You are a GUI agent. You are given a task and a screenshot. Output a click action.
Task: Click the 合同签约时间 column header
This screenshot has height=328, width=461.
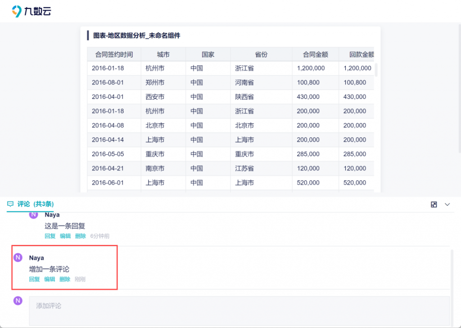click(114, 54)
